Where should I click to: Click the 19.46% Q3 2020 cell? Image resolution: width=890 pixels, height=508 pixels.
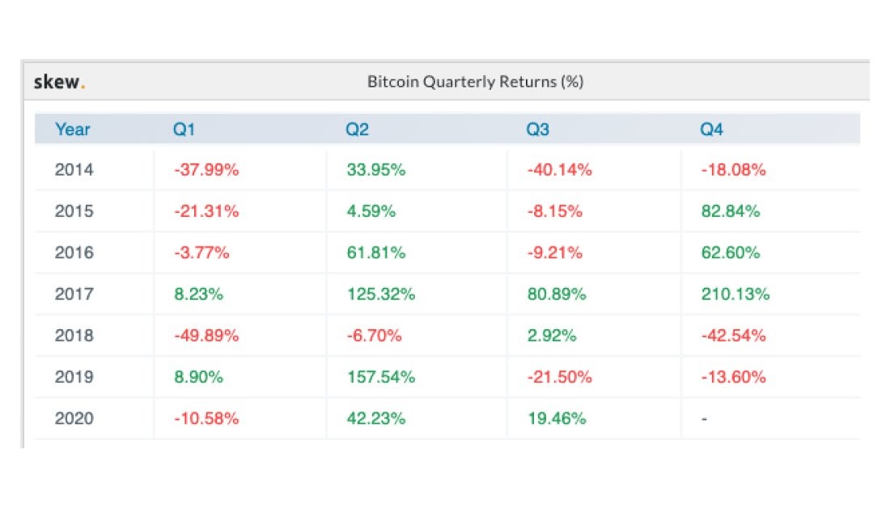pos(555,418)
